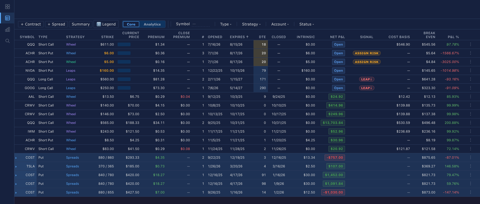
Task: Open the Account filter dropdown
Action: point(280,24)
